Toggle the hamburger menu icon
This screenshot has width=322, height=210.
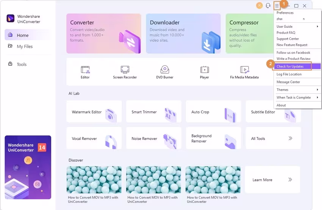pos(277,6)
